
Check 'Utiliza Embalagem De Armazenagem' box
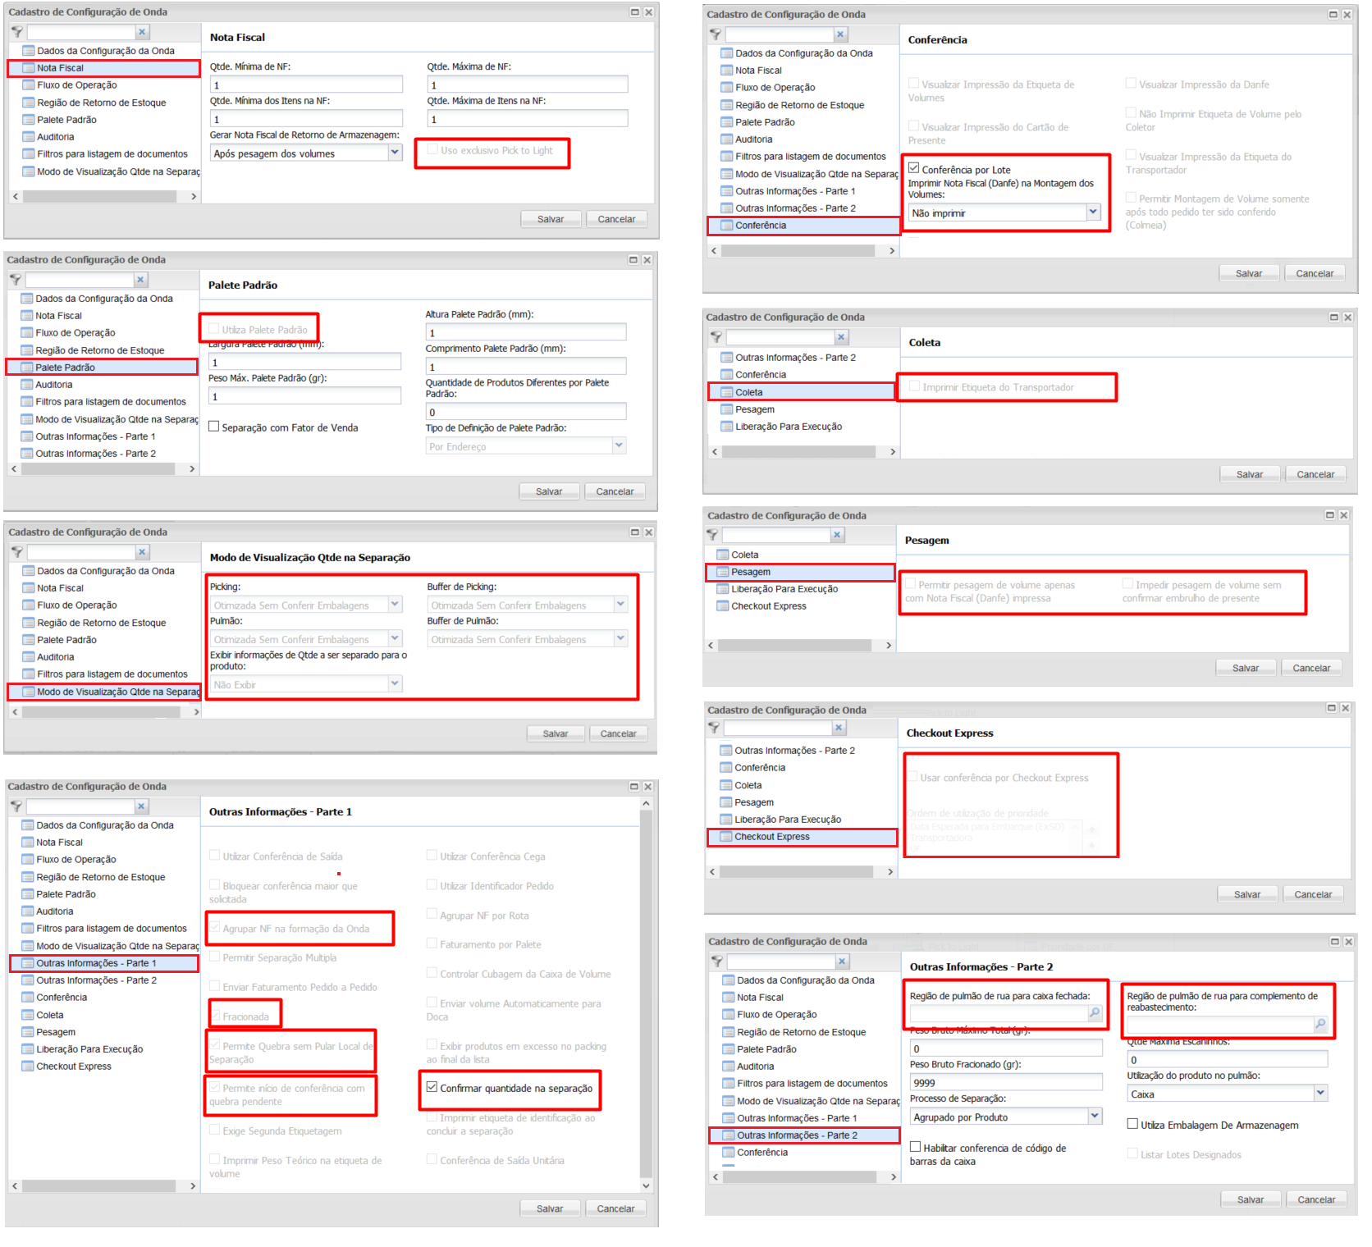click(1132, 1124)
